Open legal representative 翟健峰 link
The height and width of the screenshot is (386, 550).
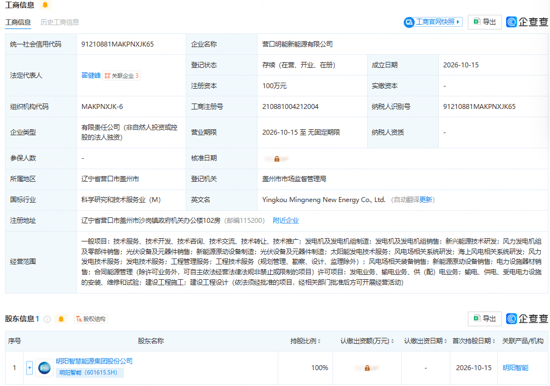point(91,76)
